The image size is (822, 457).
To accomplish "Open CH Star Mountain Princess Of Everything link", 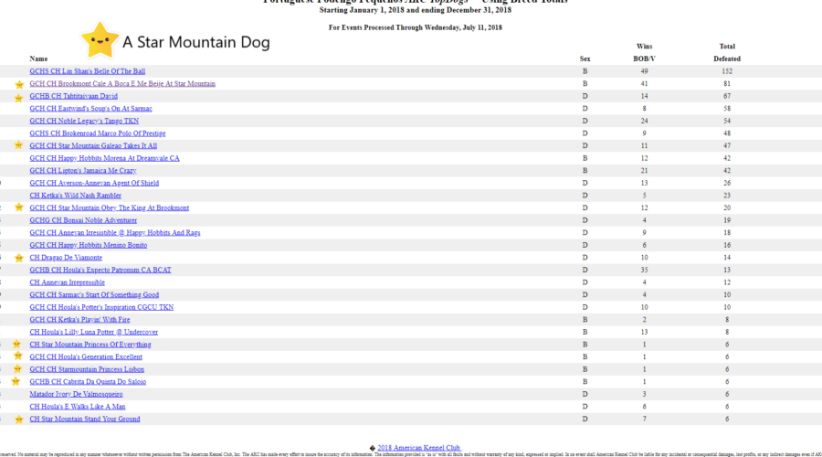I will (x=90, y=345).
